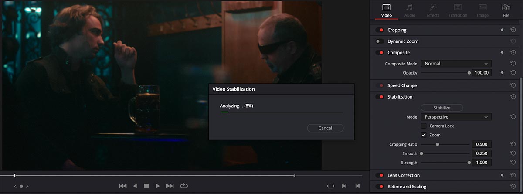The image size is (523, 194).
Task: Skip to the last frame
Action: click(170, 186)
